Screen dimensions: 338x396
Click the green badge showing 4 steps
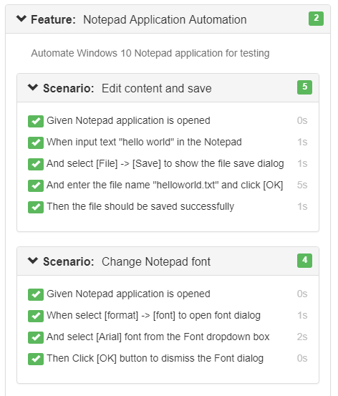[x=304, y=261]
